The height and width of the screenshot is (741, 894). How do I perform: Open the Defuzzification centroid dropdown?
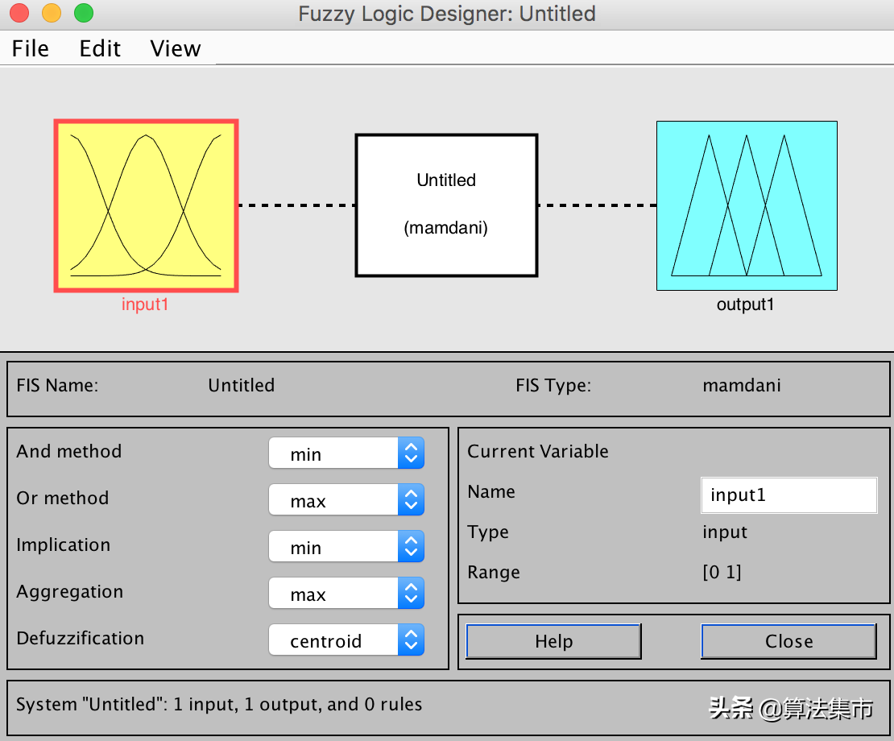346,640
